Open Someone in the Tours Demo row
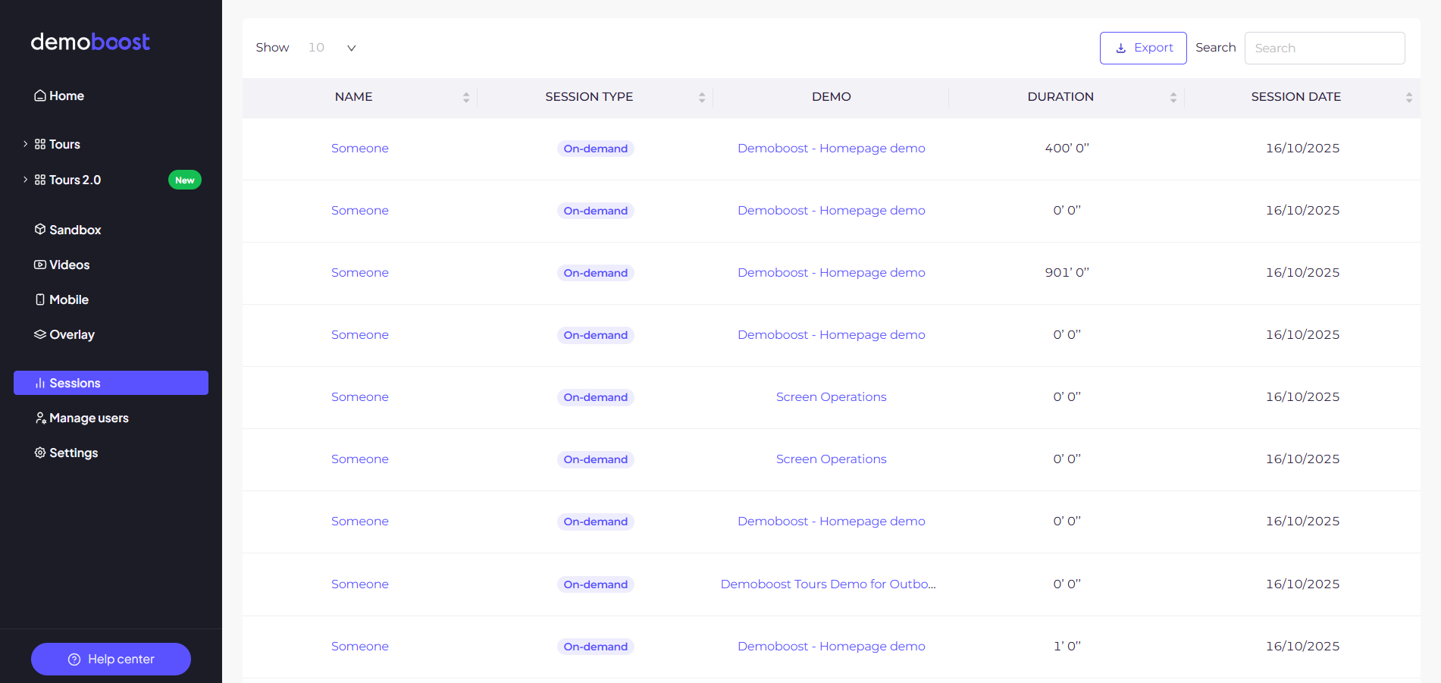This screenshot has width=1441, height=683. (x=360, y=584)
